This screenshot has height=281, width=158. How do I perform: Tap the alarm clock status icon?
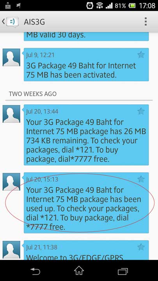90,5
